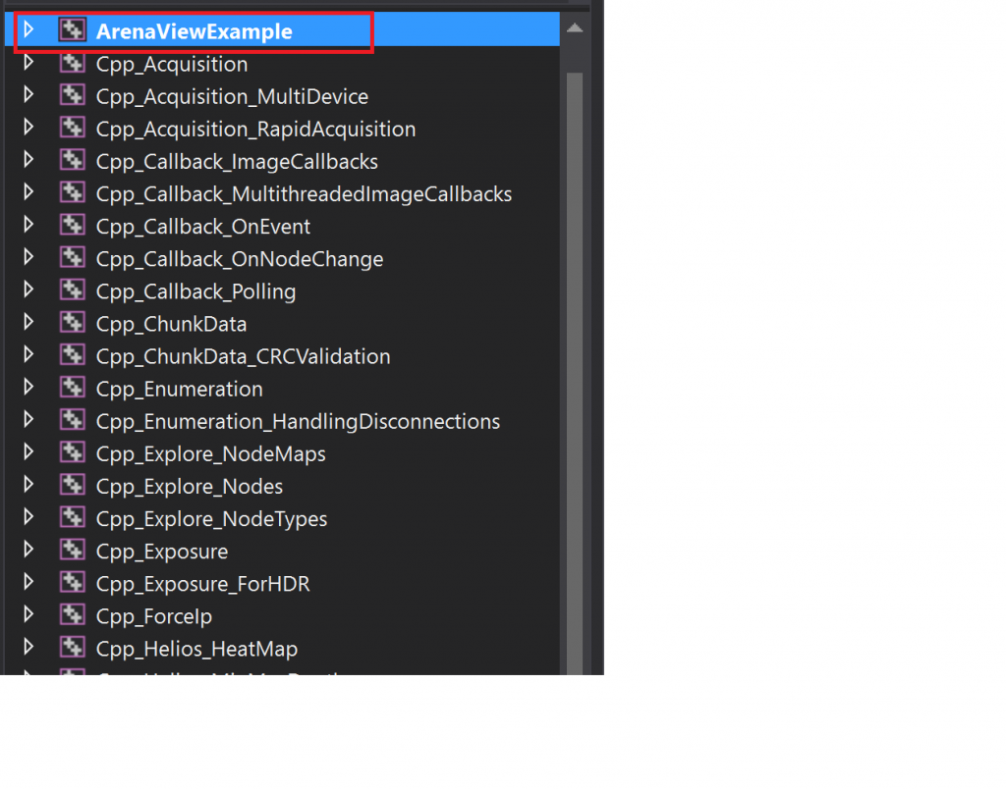Expand the ArenaViewExample project node
Image resolution: width=1006 pixels, height=790 pixels.
pos(28,29)
